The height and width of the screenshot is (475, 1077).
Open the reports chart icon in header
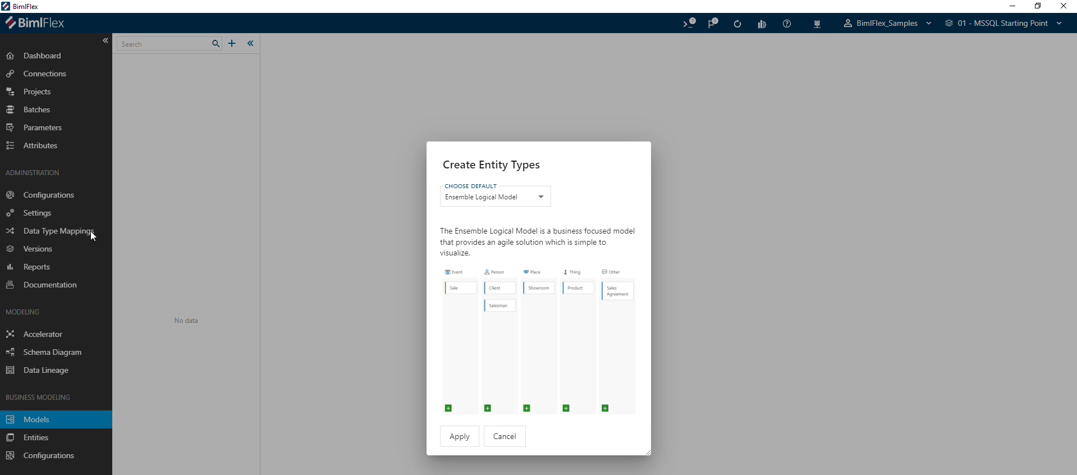[x=762, y=24]
